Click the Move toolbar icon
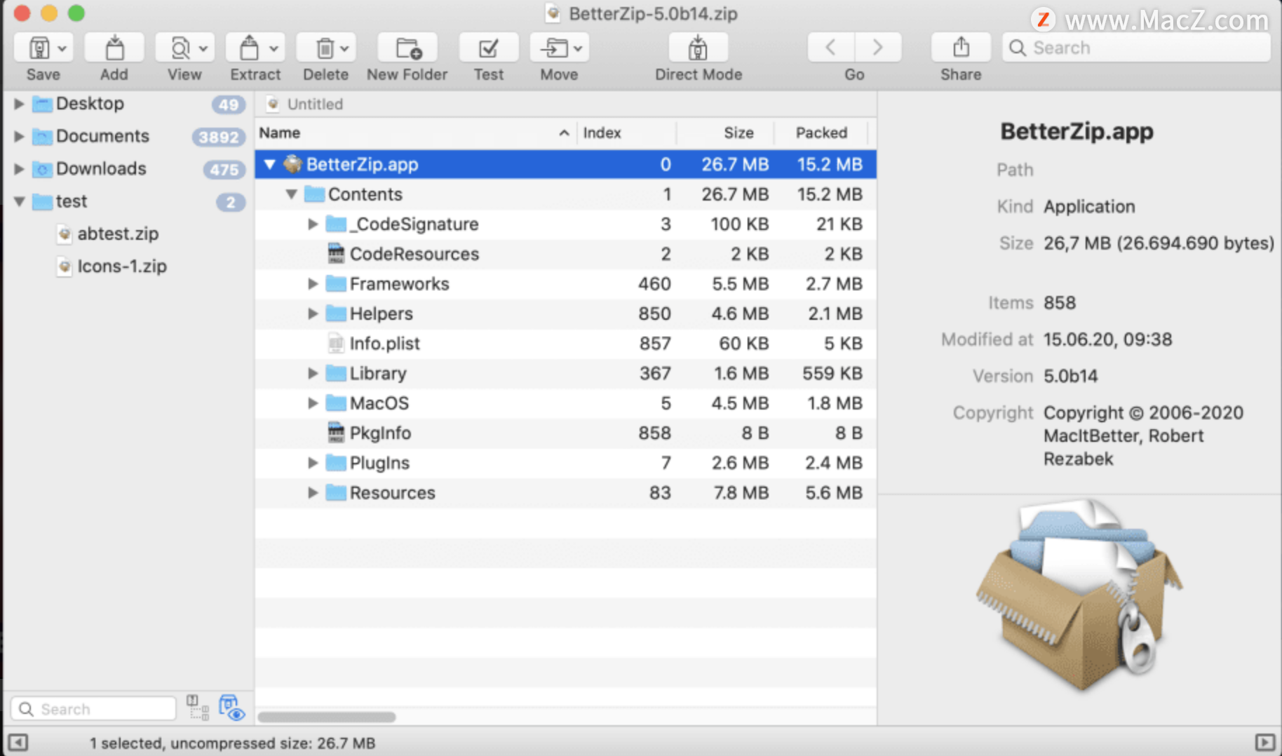Screen dimensions: 1282x756 coord(555,48)
